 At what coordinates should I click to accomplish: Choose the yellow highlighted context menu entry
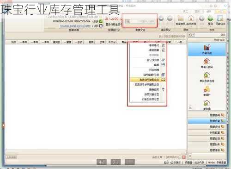tap(148, 80)
